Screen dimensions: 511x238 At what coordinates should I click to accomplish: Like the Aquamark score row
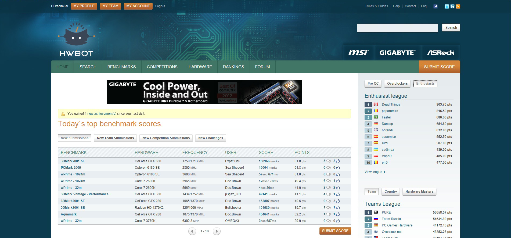[x=338, y=214]
